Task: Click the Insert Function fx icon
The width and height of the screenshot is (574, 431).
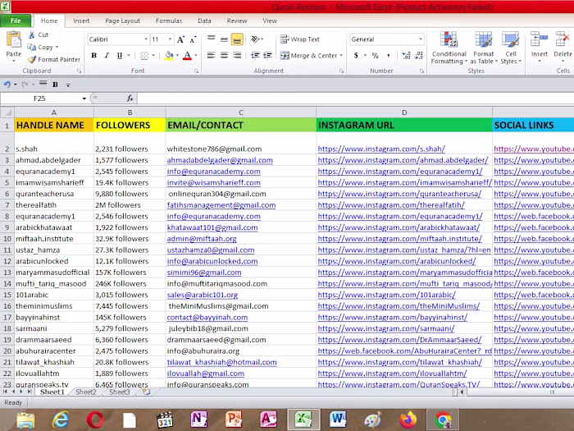Action: click(x=130, y=99)
